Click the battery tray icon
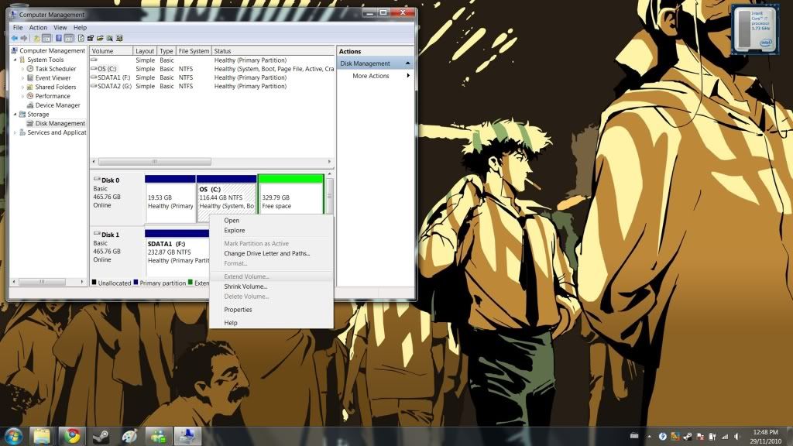Screen dimensions: 793x446 pos(712,437)
